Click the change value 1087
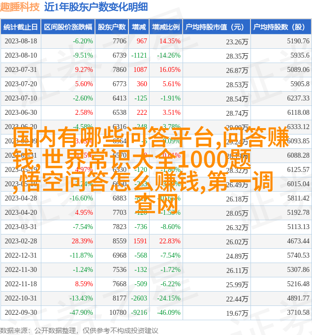 (140, 69)
